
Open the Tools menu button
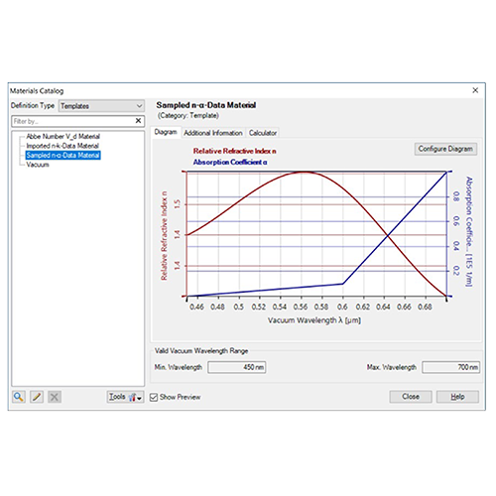coord(125,397)
